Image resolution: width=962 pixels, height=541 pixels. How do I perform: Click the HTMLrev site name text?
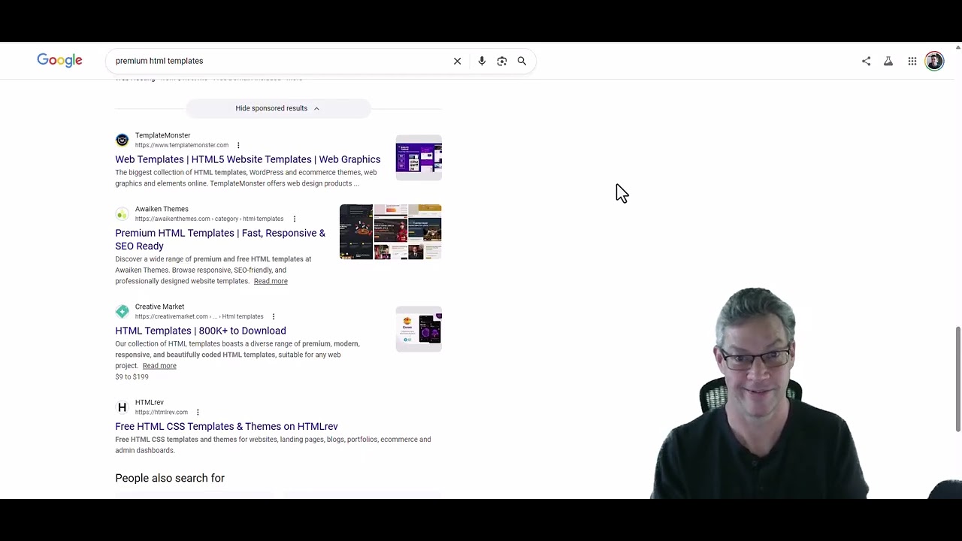150,402
